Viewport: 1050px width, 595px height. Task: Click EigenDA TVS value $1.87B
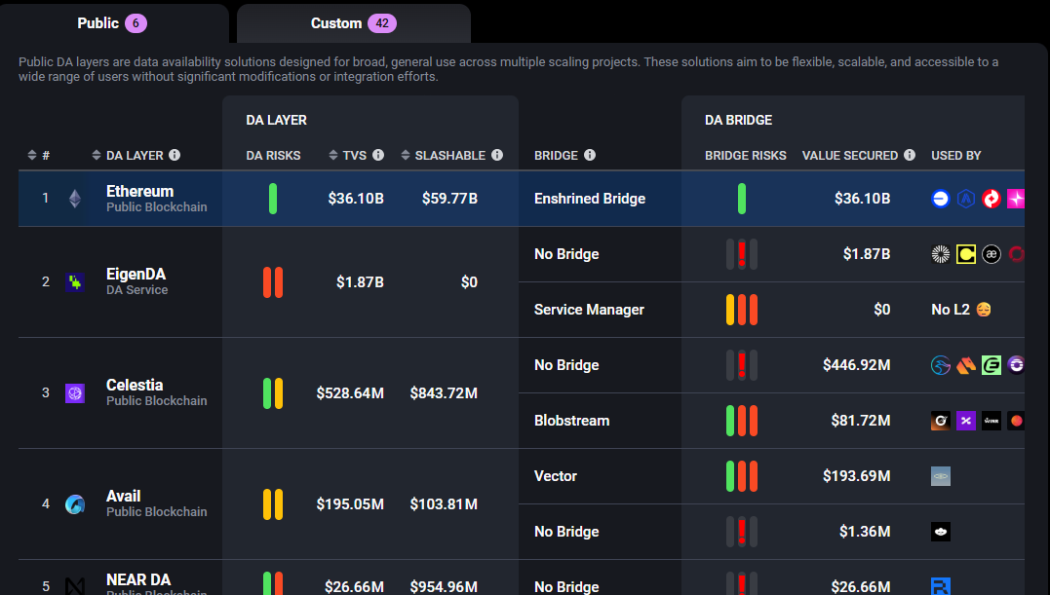(361, 282)
